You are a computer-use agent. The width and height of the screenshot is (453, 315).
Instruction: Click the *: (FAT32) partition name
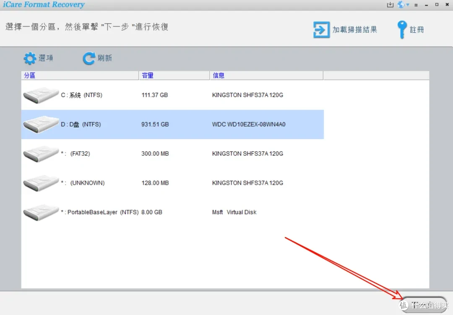pos(75,154)
